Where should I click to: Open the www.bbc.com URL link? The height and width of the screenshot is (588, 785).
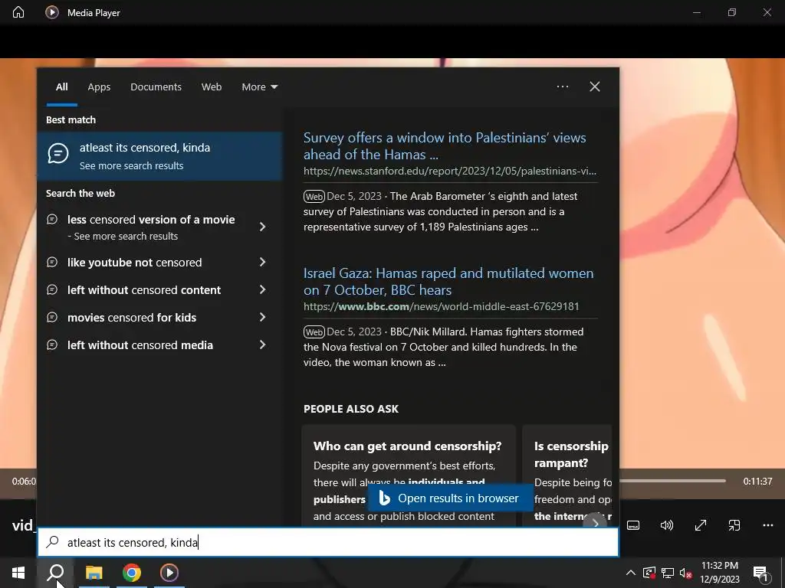[x=441, y=306]
